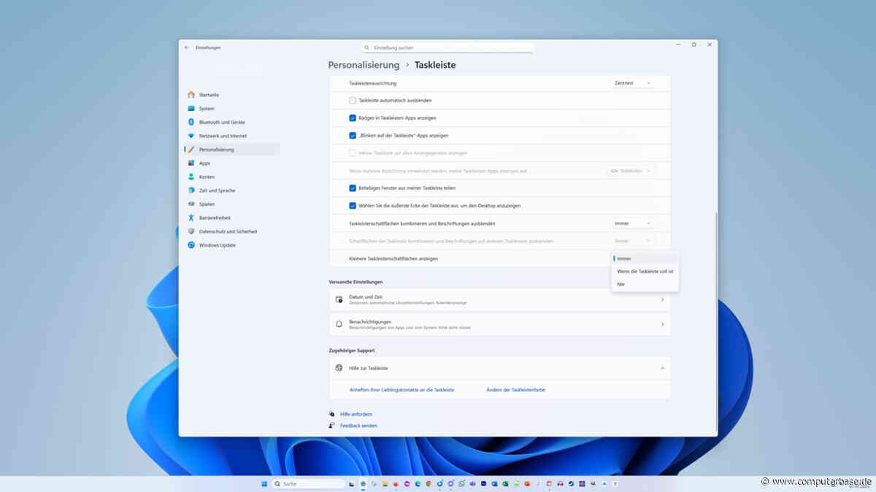This screenshot has height=492, width=876.
Task: Open Datenschutz und Sicherheit settings
Action: (231, 231)
